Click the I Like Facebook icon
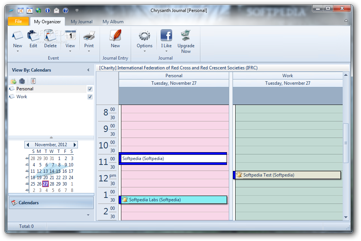 coord(166,35)
